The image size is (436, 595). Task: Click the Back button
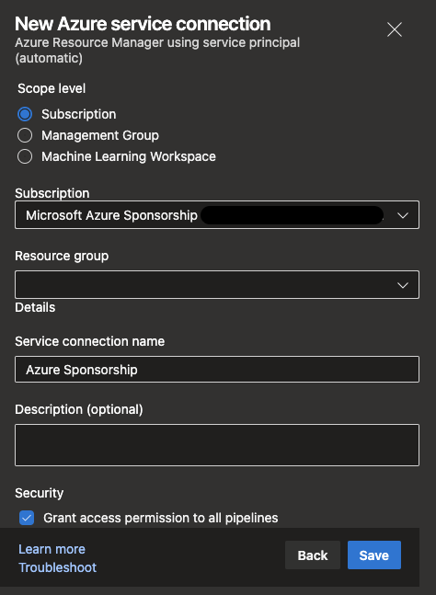coord(313,555)
